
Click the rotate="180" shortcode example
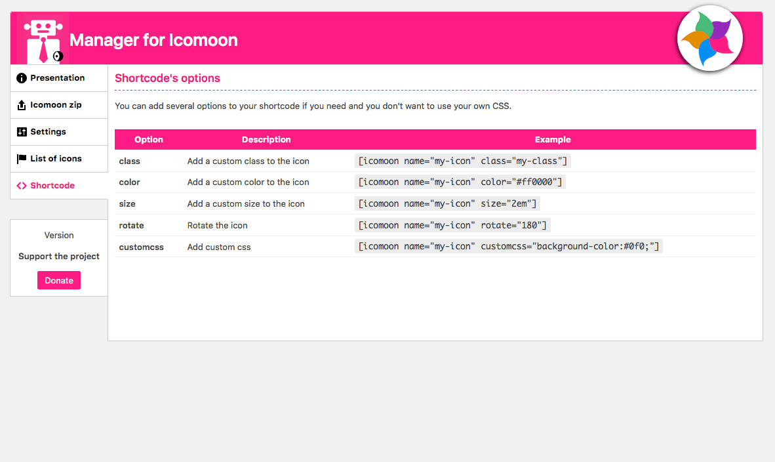tap(453, 225)
